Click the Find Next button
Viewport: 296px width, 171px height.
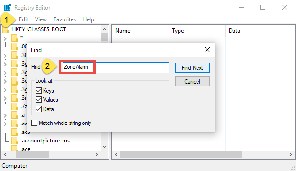click(192, 68)
